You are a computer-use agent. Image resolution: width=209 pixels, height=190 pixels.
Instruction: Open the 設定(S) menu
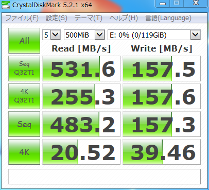click(57, 18)
